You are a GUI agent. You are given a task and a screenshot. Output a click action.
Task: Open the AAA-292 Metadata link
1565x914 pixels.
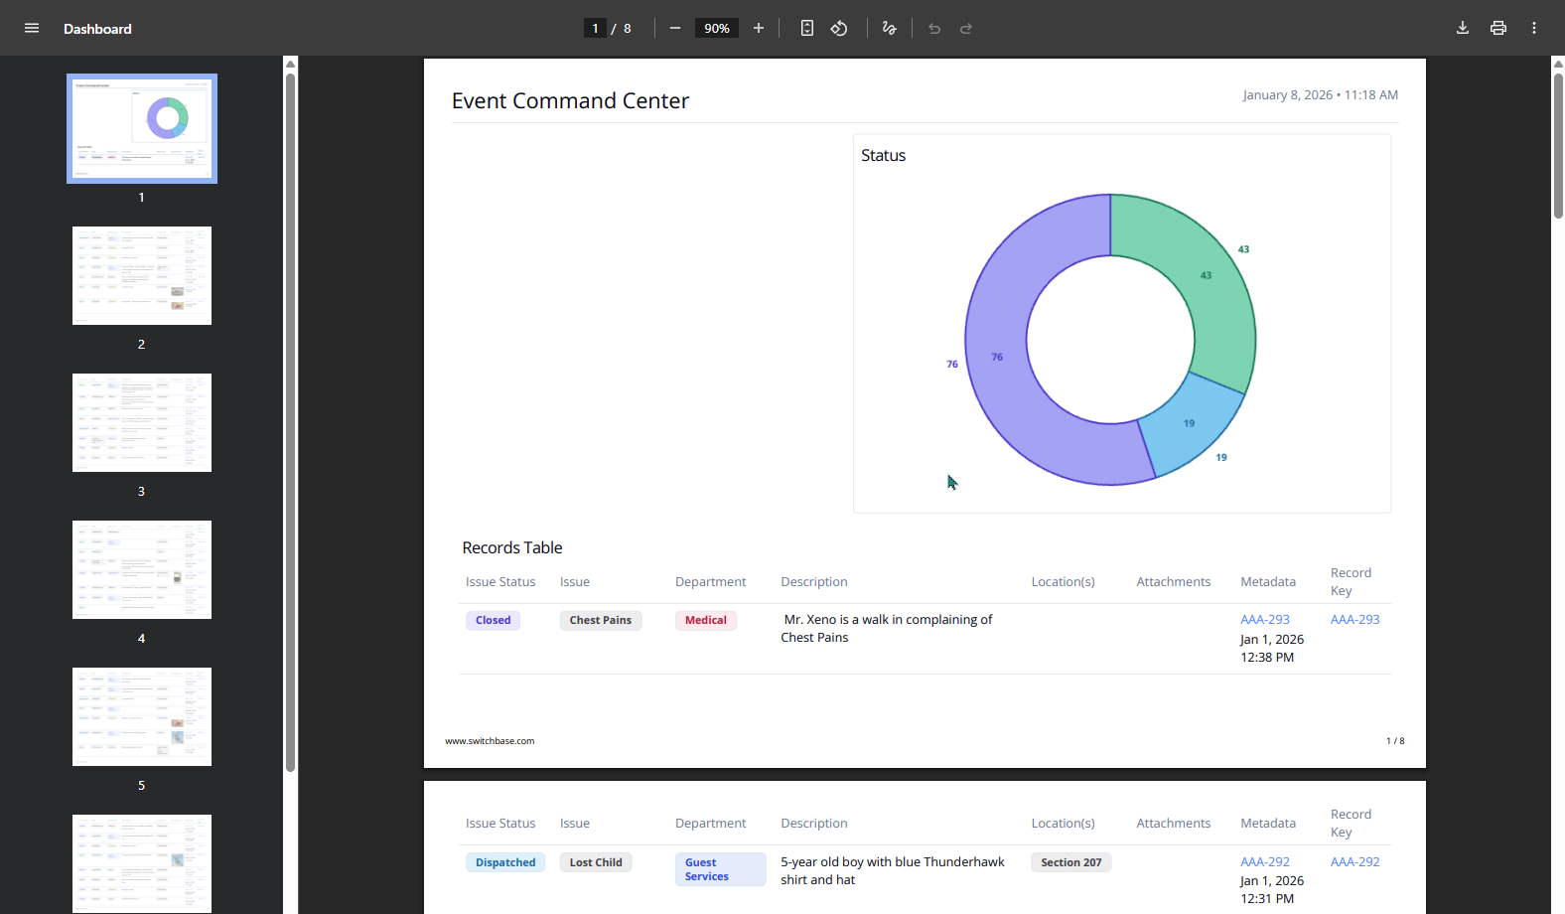coord(1264,861)
